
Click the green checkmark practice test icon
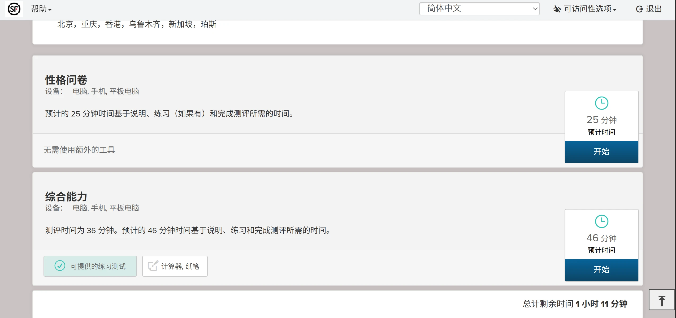point(60,266)
